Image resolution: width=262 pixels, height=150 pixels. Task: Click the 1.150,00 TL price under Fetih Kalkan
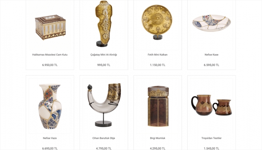point(158,65)
